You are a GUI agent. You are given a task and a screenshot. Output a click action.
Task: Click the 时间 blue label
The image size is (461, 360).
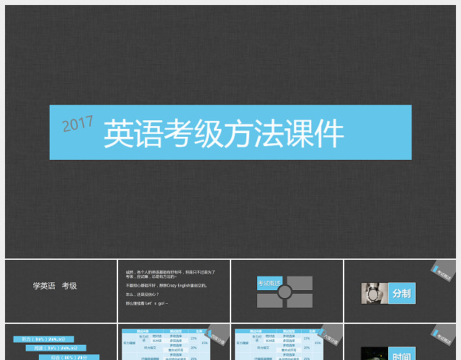pos(402,354)
